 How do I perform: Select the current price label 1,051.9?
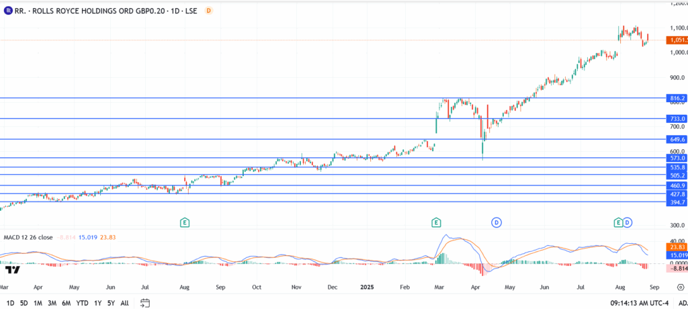point(677,40)
